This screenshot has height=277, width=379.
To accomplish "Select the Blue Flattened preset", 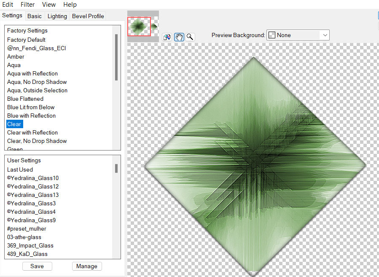I will pos(25,99).
